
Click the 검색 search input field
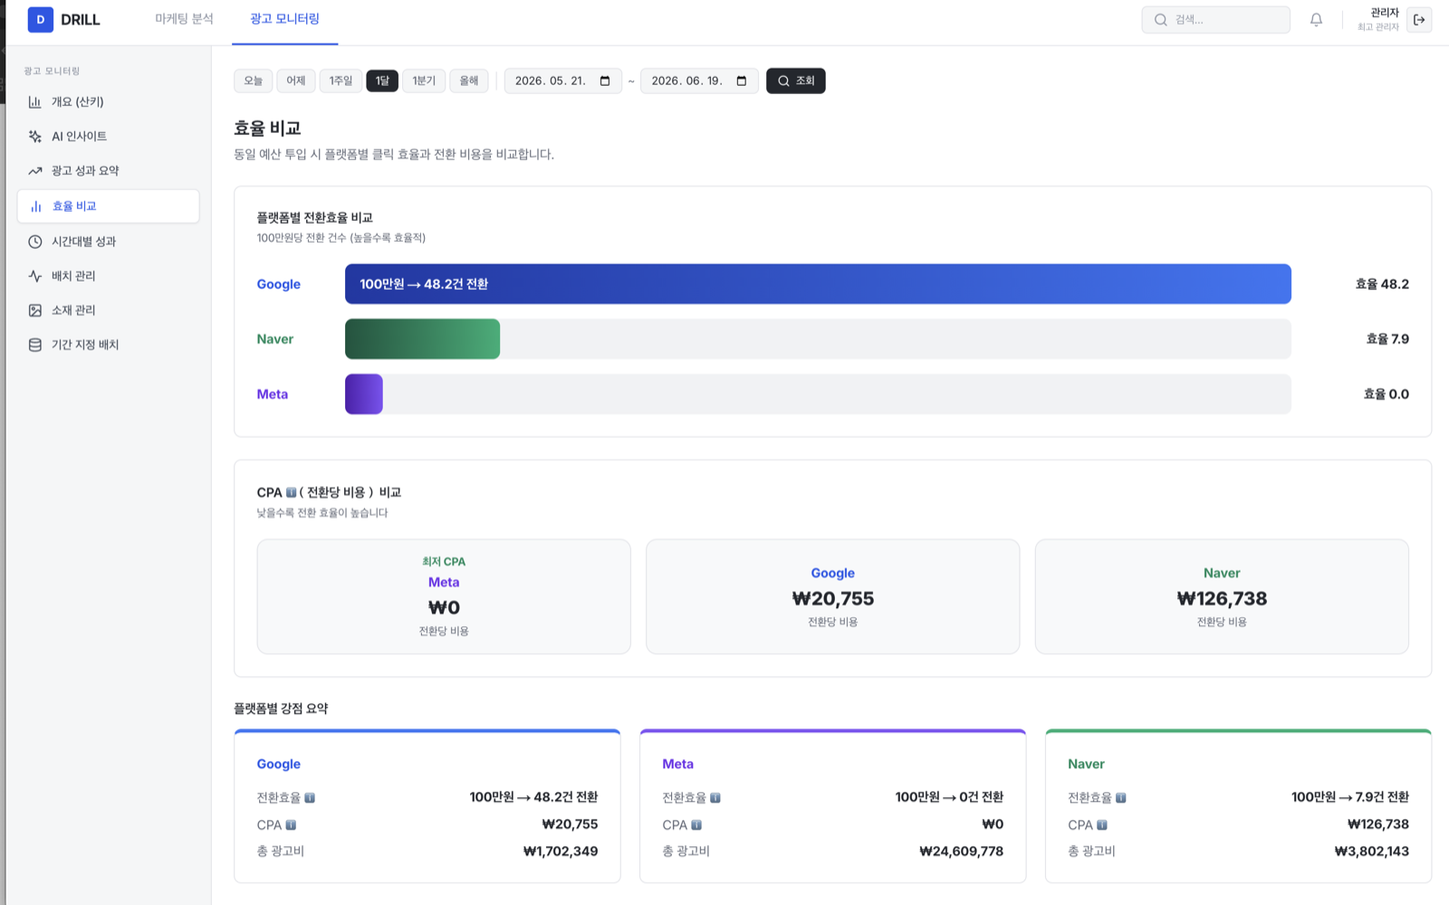pyautogui.click(x=1215, y=20)
